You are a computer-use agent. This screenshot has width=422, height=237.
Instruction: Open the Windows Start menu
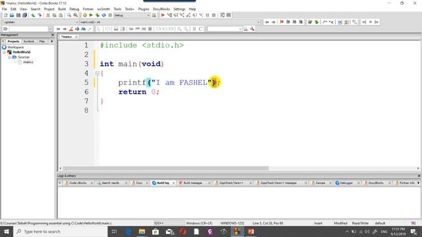(7, 231)
